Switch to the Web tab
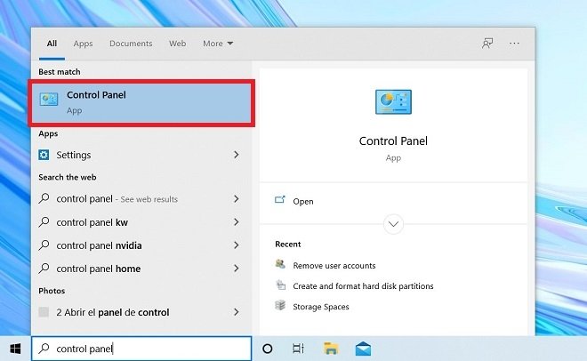Viewport: 587px width, 361px height. point(178,44)
